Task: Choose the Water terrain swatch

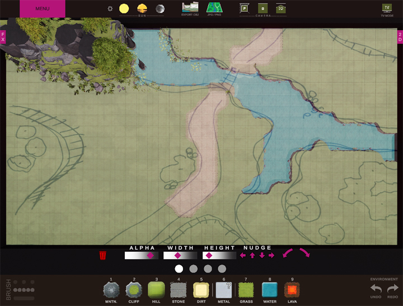Action: 269,290
